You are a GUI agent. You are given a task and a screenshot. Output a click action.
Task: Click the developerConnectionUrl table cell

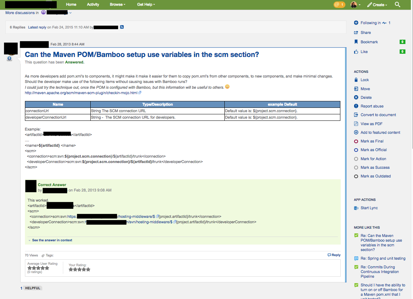(x=58, y=117)
